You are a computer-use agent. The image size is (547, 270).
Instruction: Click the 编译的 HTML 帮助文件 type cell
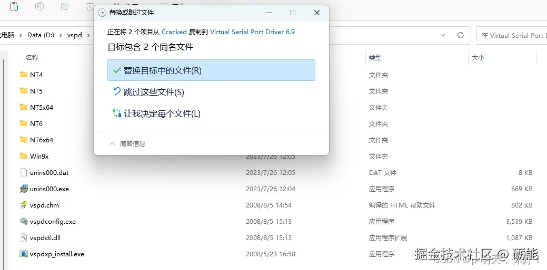pyautogui.click(x=402, y=205)
